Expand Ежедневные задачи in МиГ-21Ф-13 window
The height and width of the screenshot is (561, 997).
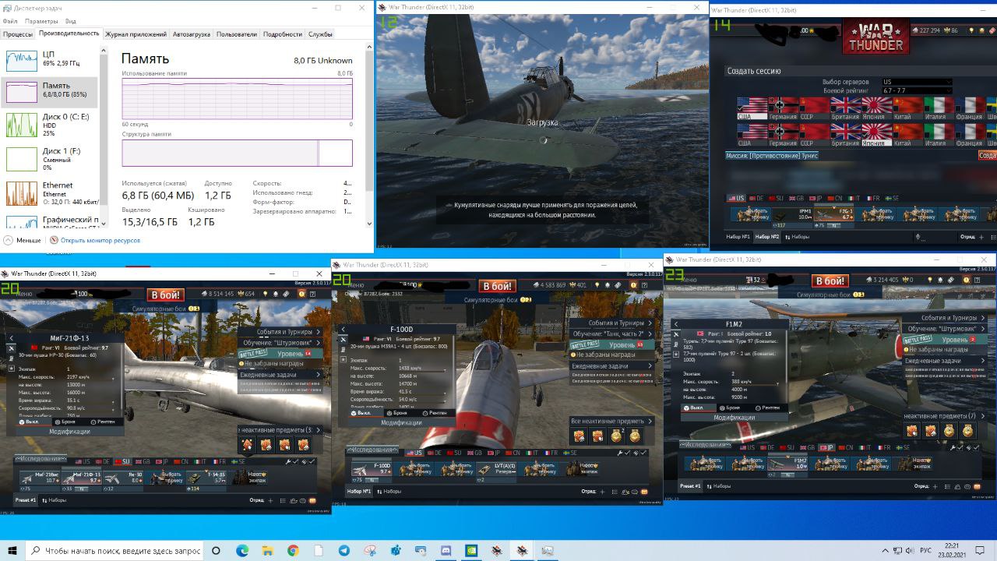[280, 375]
